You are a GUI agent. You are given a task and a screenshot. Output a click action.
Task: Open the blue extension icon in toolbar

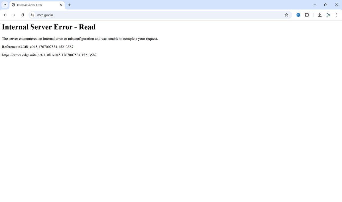point(298,15)
